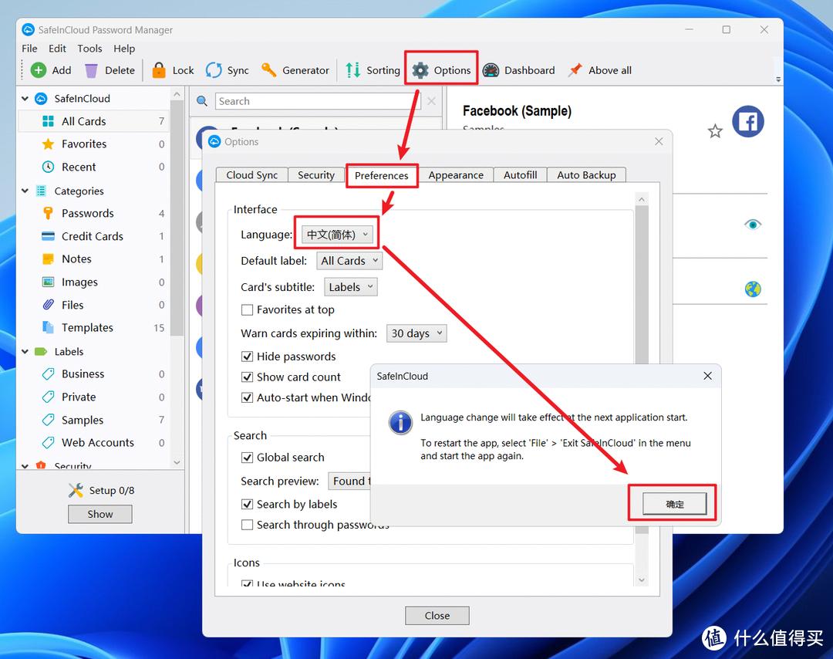Click the green Add card icon
Image resolution: width=833 pixels, height=659 pixels.
point(39,70)
